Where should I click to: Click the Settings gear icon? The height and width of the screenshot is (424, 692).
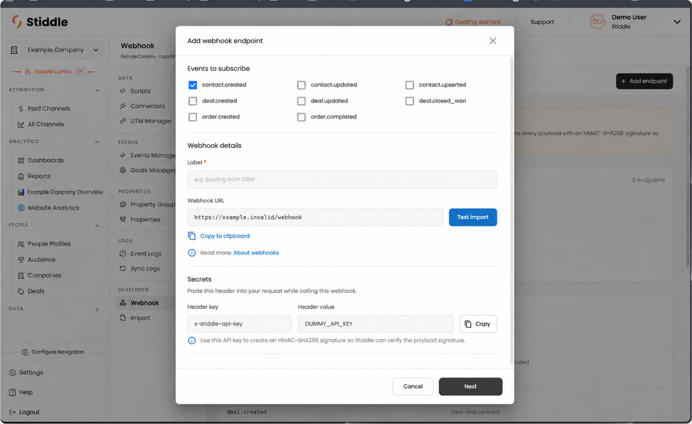[13, 373]
